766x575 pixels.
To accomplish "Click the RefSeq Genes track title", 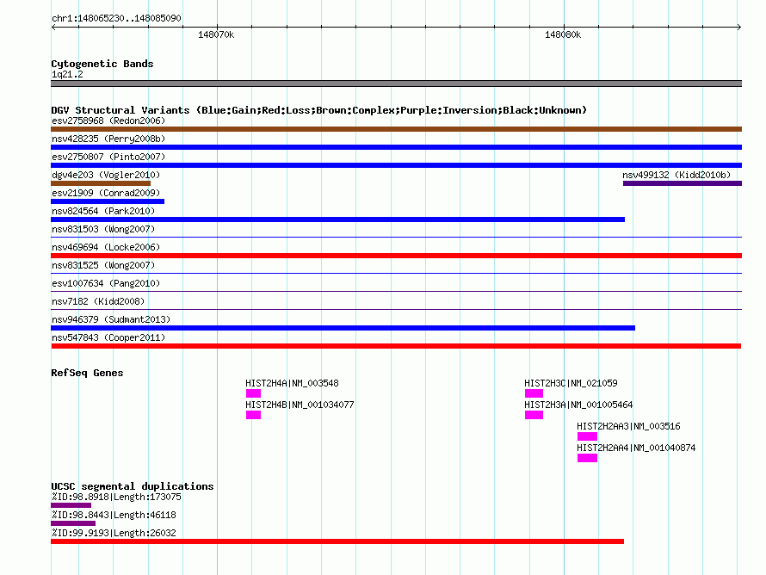I will (x=87, y=373).
